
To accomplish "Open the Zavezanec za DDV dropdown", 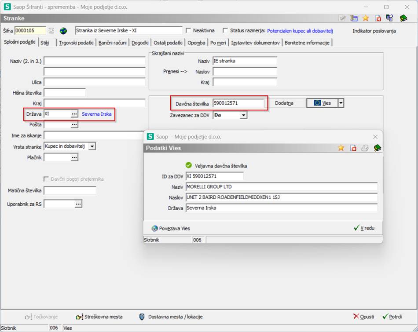I will (243, 115).
